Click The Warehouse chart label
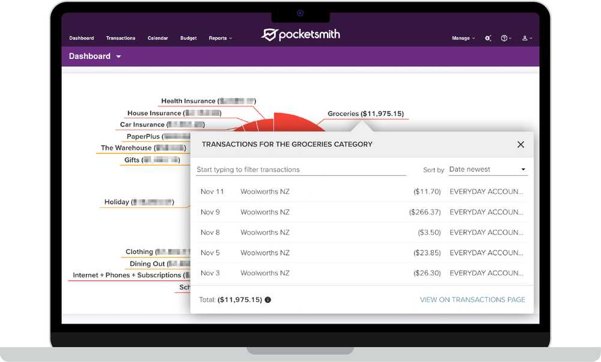 (144, 148)
